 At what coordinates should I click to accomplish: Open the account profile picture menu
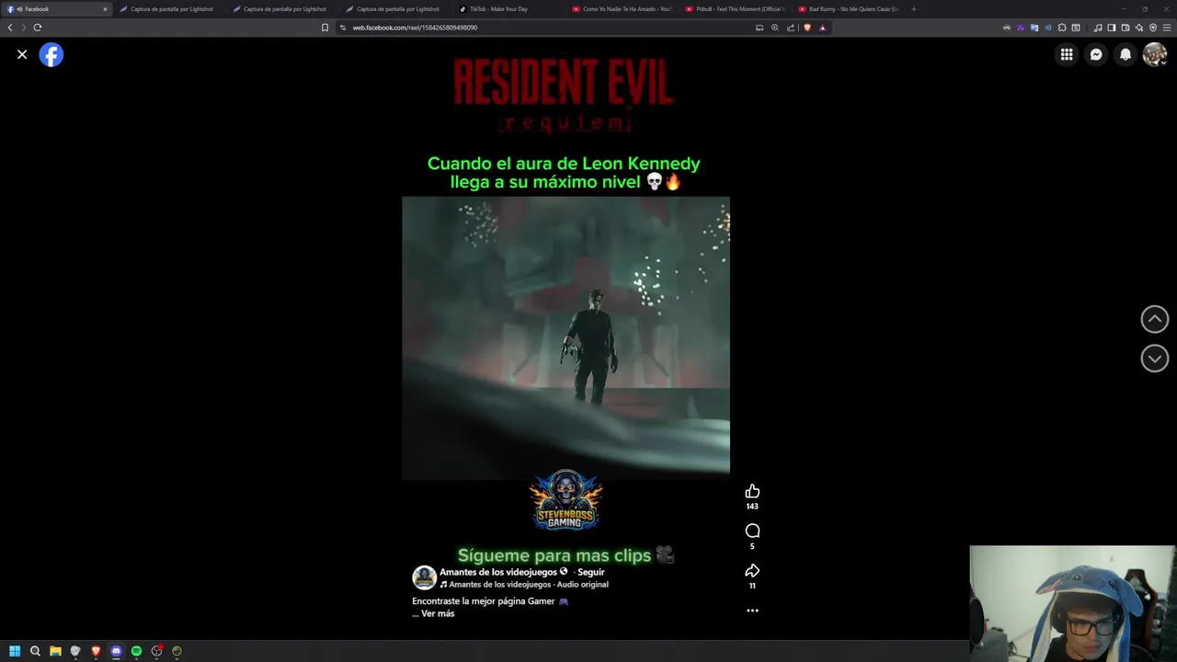1155,55
